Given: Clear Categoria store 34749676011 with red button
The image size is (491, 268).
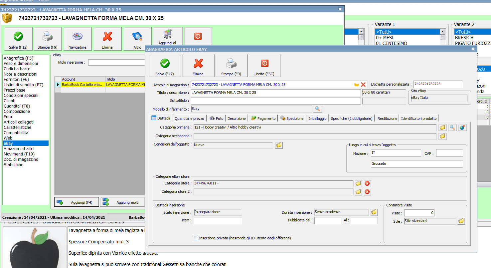Looking at the screenshot, I should 367,183.
